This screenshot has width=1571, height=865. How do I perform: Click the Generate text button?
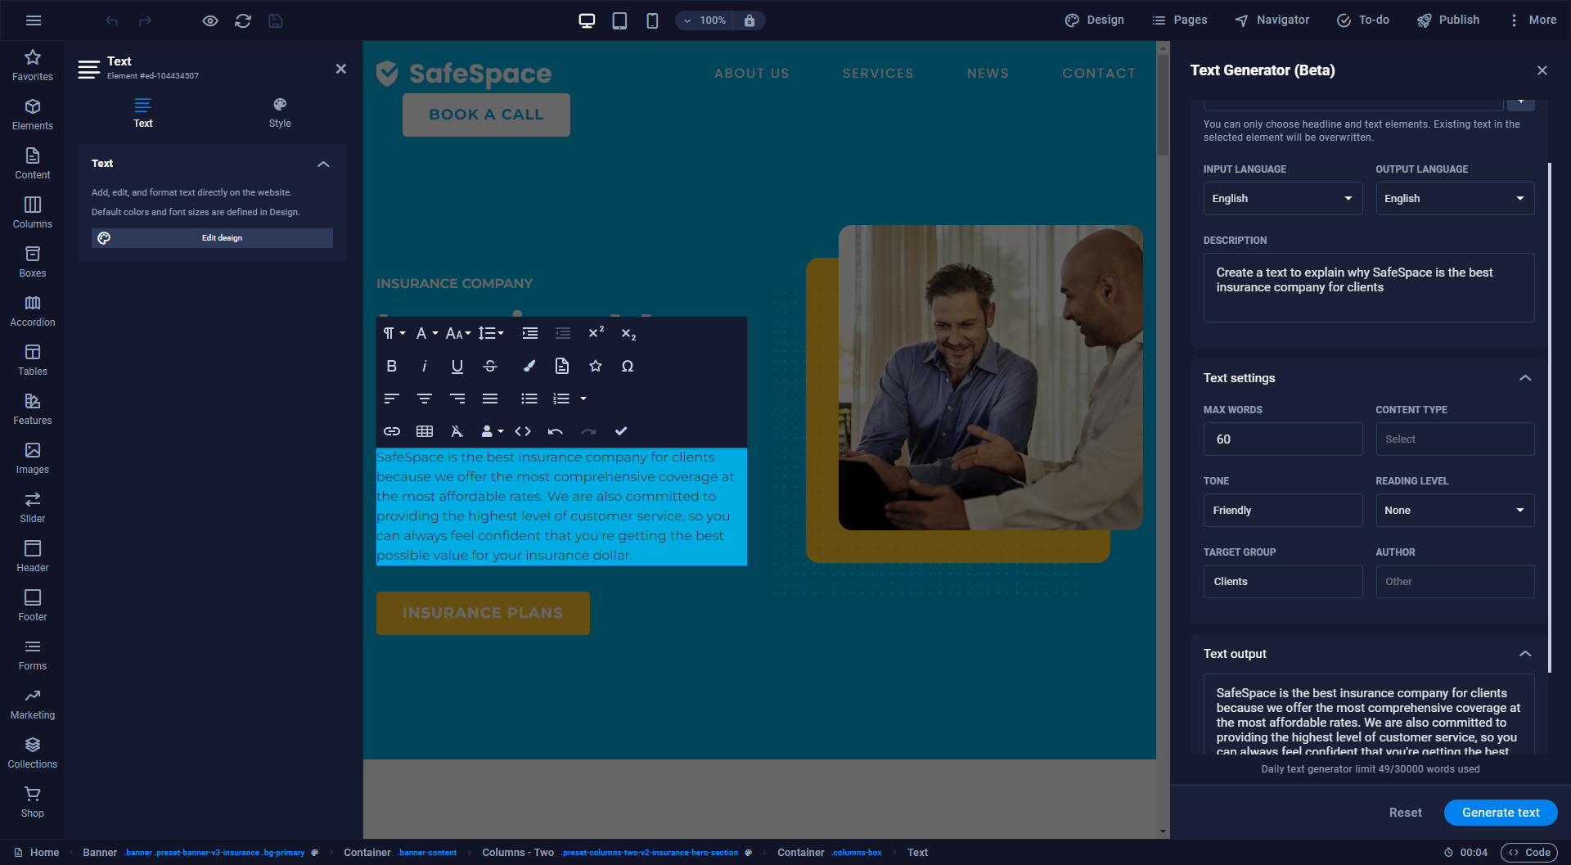tap(1500, 813)
